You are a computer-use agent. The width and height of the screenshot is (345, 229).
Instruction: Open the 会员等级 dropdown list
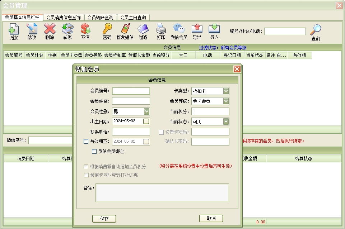(226, 101)
